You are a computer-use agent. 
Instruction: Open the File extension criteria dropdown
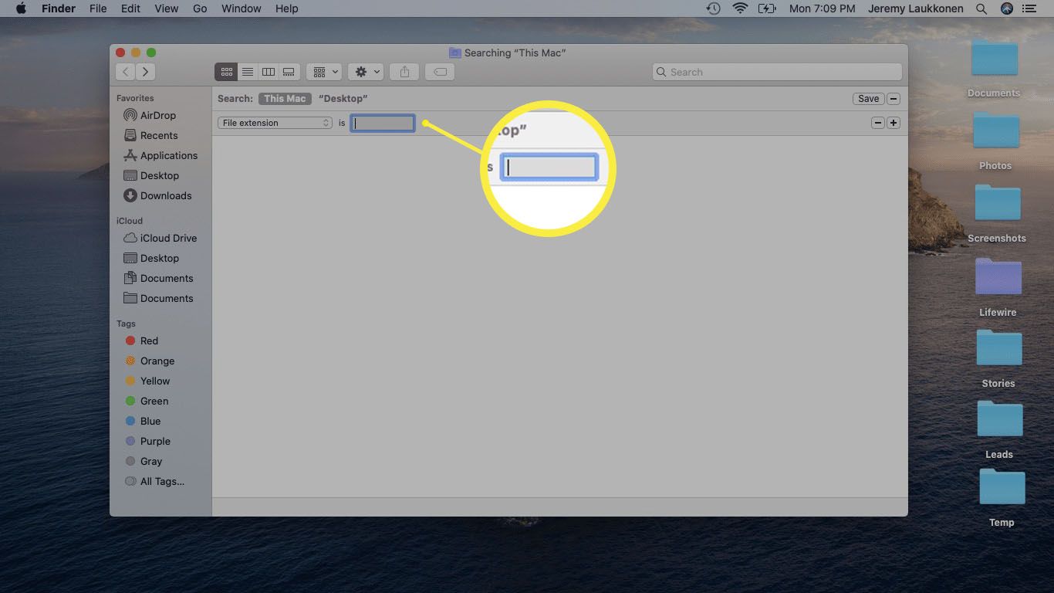tap(275, 123)
